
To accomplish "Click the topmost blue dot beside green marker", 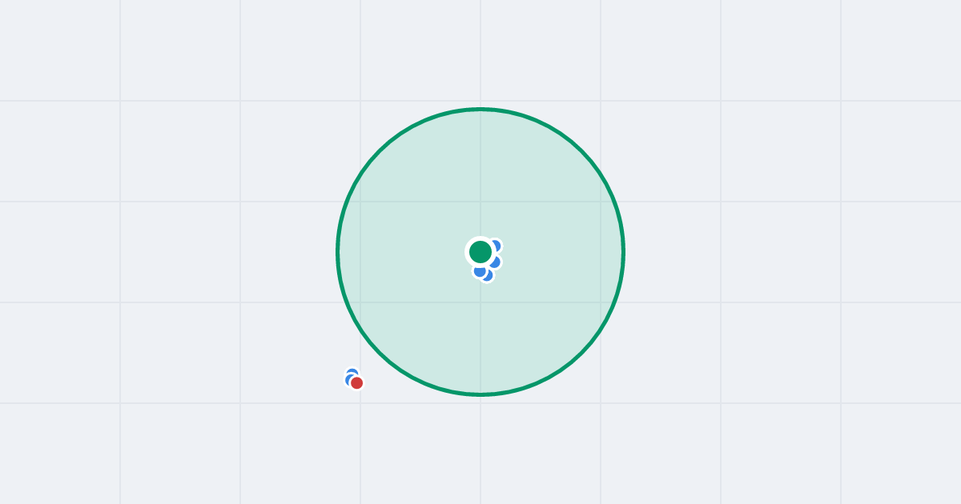I will pos(495,246).
